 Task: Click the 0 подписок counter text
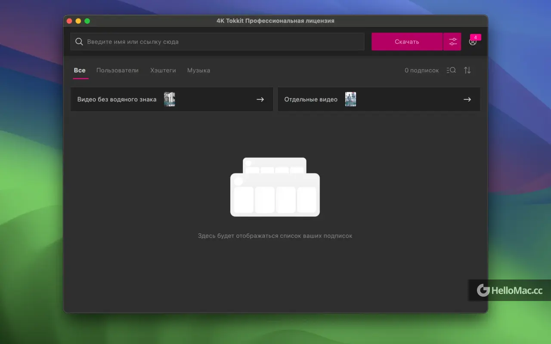421,71
